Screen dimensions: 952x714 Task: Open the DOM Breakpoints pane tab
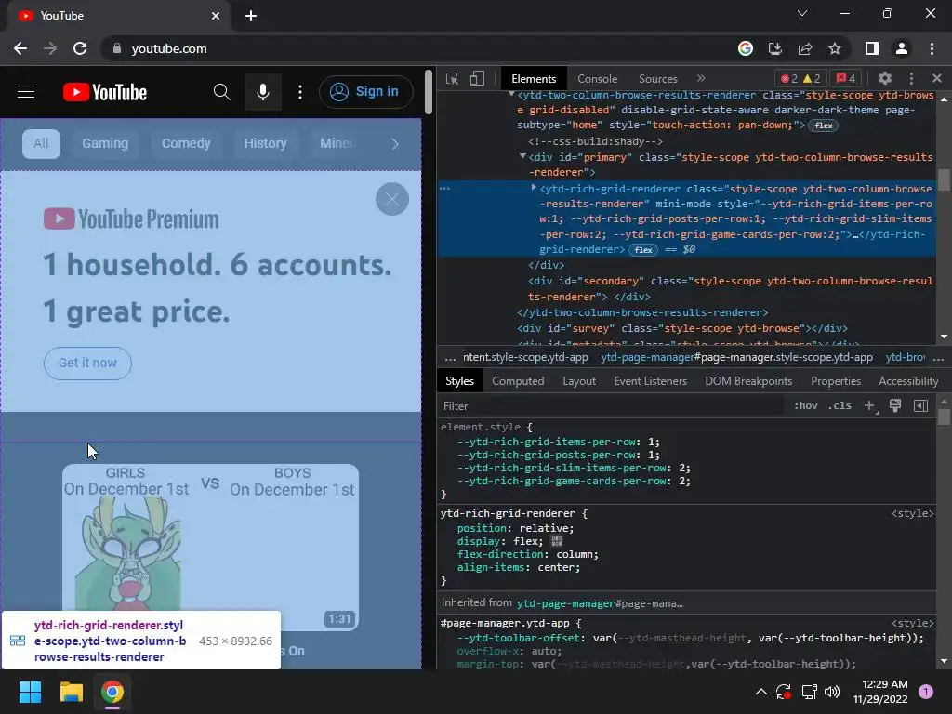pyautogui.click(x=748, y=381)
